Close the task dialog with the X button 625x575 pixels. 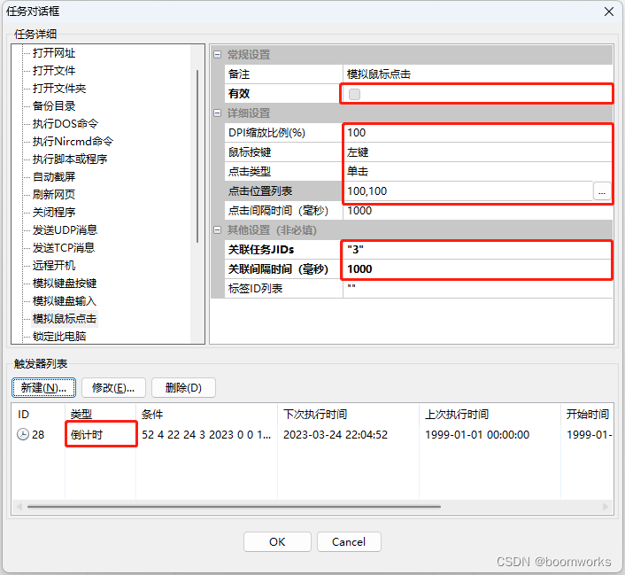[x=609, y=12]
